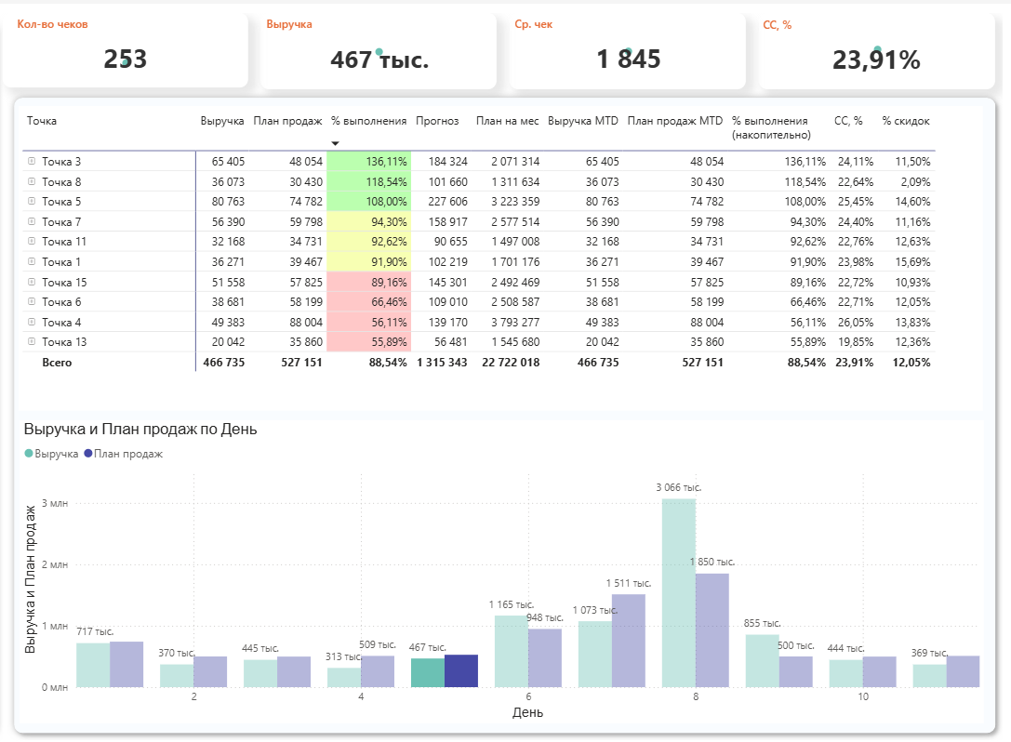This screenshot has width=1011, height=742.
Task: Expand Точка 11 using its plus icon
Action: (32, 242)
